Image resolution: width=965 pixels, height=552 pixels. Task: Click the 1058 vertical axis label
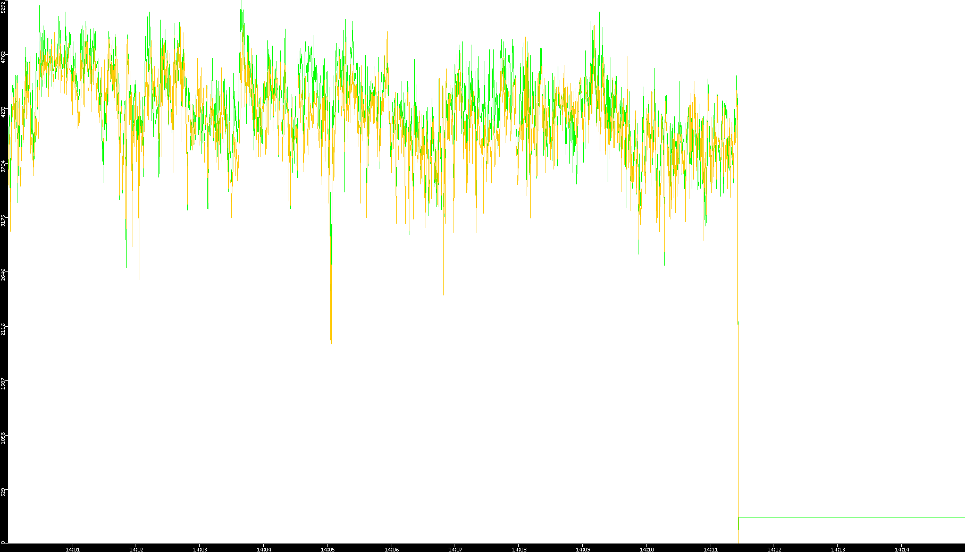point(3,438)
